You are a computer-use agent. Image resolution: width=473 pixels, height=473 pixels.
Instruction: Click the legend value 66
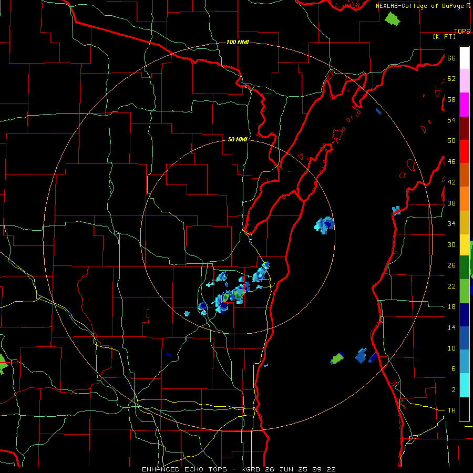[451, 58]
